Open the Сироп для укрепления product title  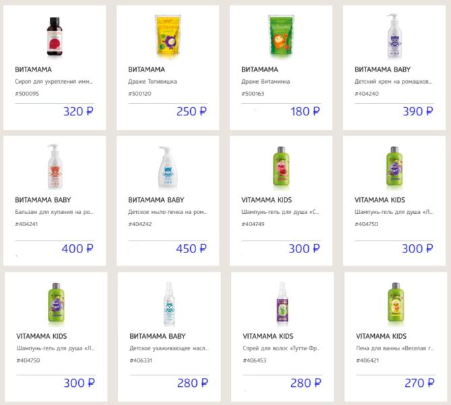click(53, 82)
